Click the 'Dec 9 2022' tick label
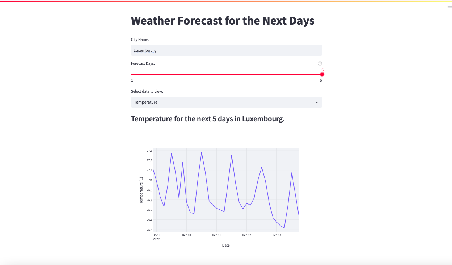 [156, 236]
